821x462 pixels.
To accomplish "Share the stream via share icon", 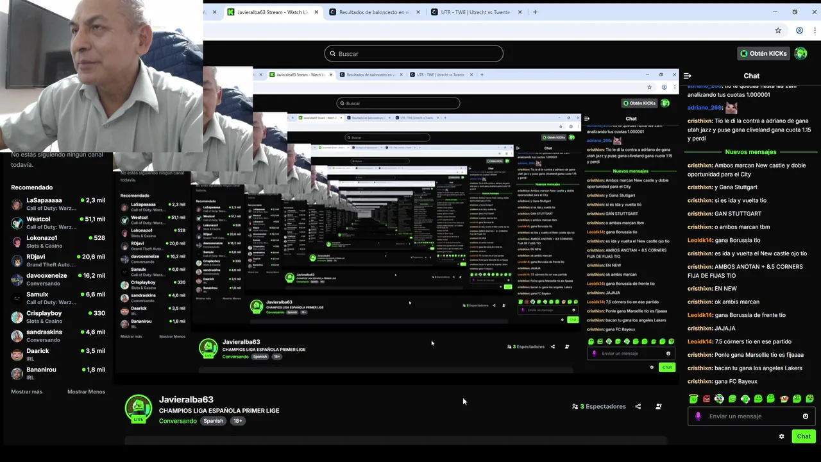I will coord(638,406).
